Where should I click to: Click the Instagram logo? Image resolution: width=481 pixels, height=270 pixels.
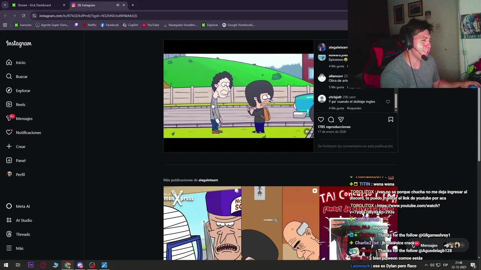19,43
